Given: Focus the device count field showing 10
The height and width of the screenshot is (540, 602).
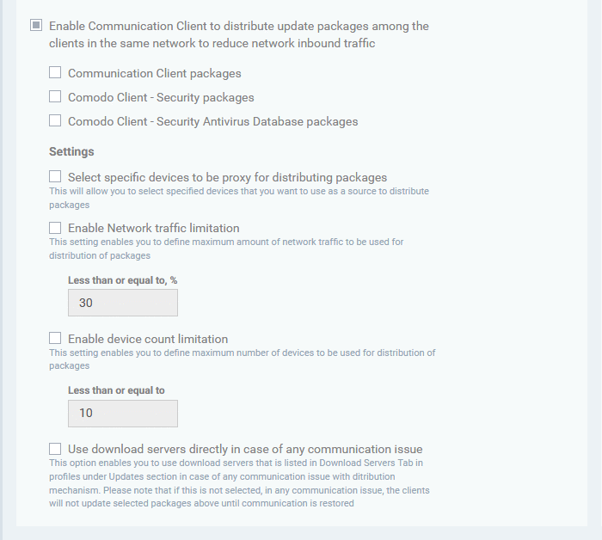Looking at the screenshot, I should click(x=123, y=414).
